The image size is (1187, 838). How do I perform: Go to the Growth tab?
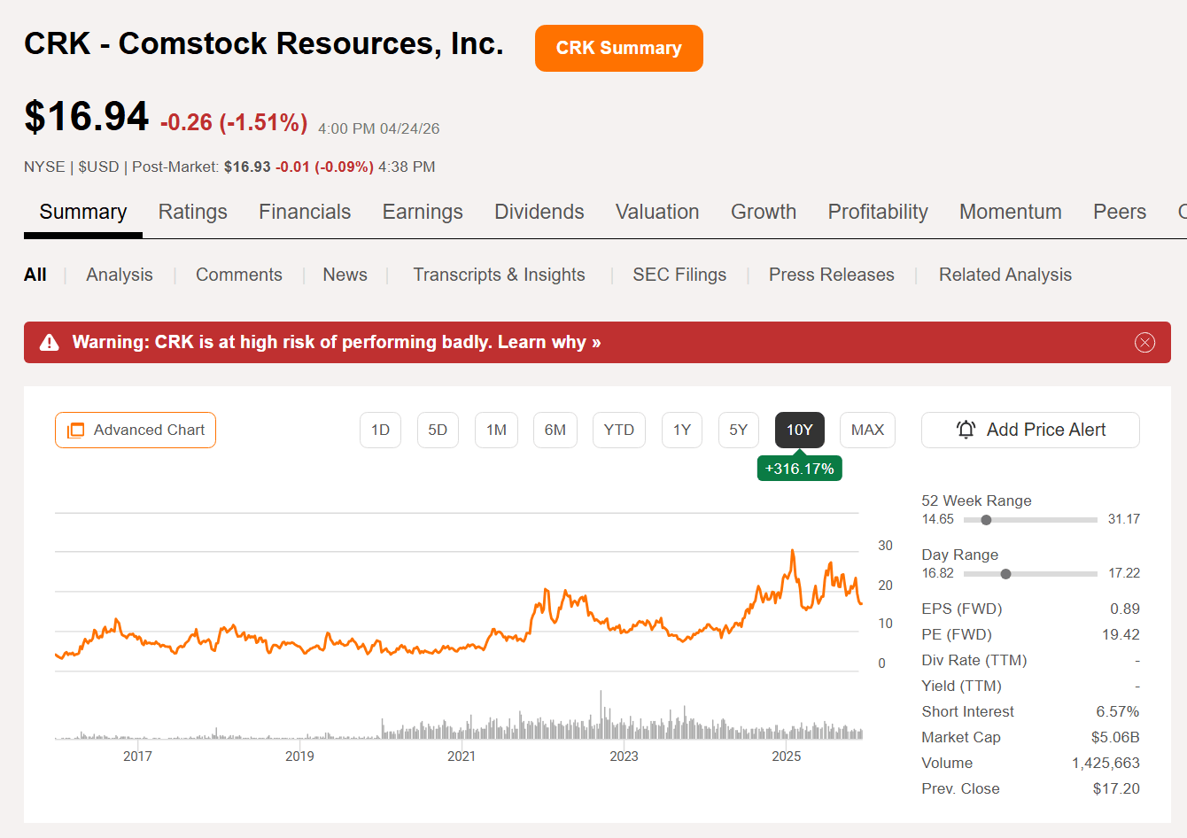tap(764, 212)
